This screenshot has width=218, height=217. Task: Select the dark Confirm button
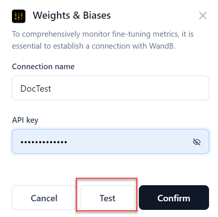tap(174, 198)
